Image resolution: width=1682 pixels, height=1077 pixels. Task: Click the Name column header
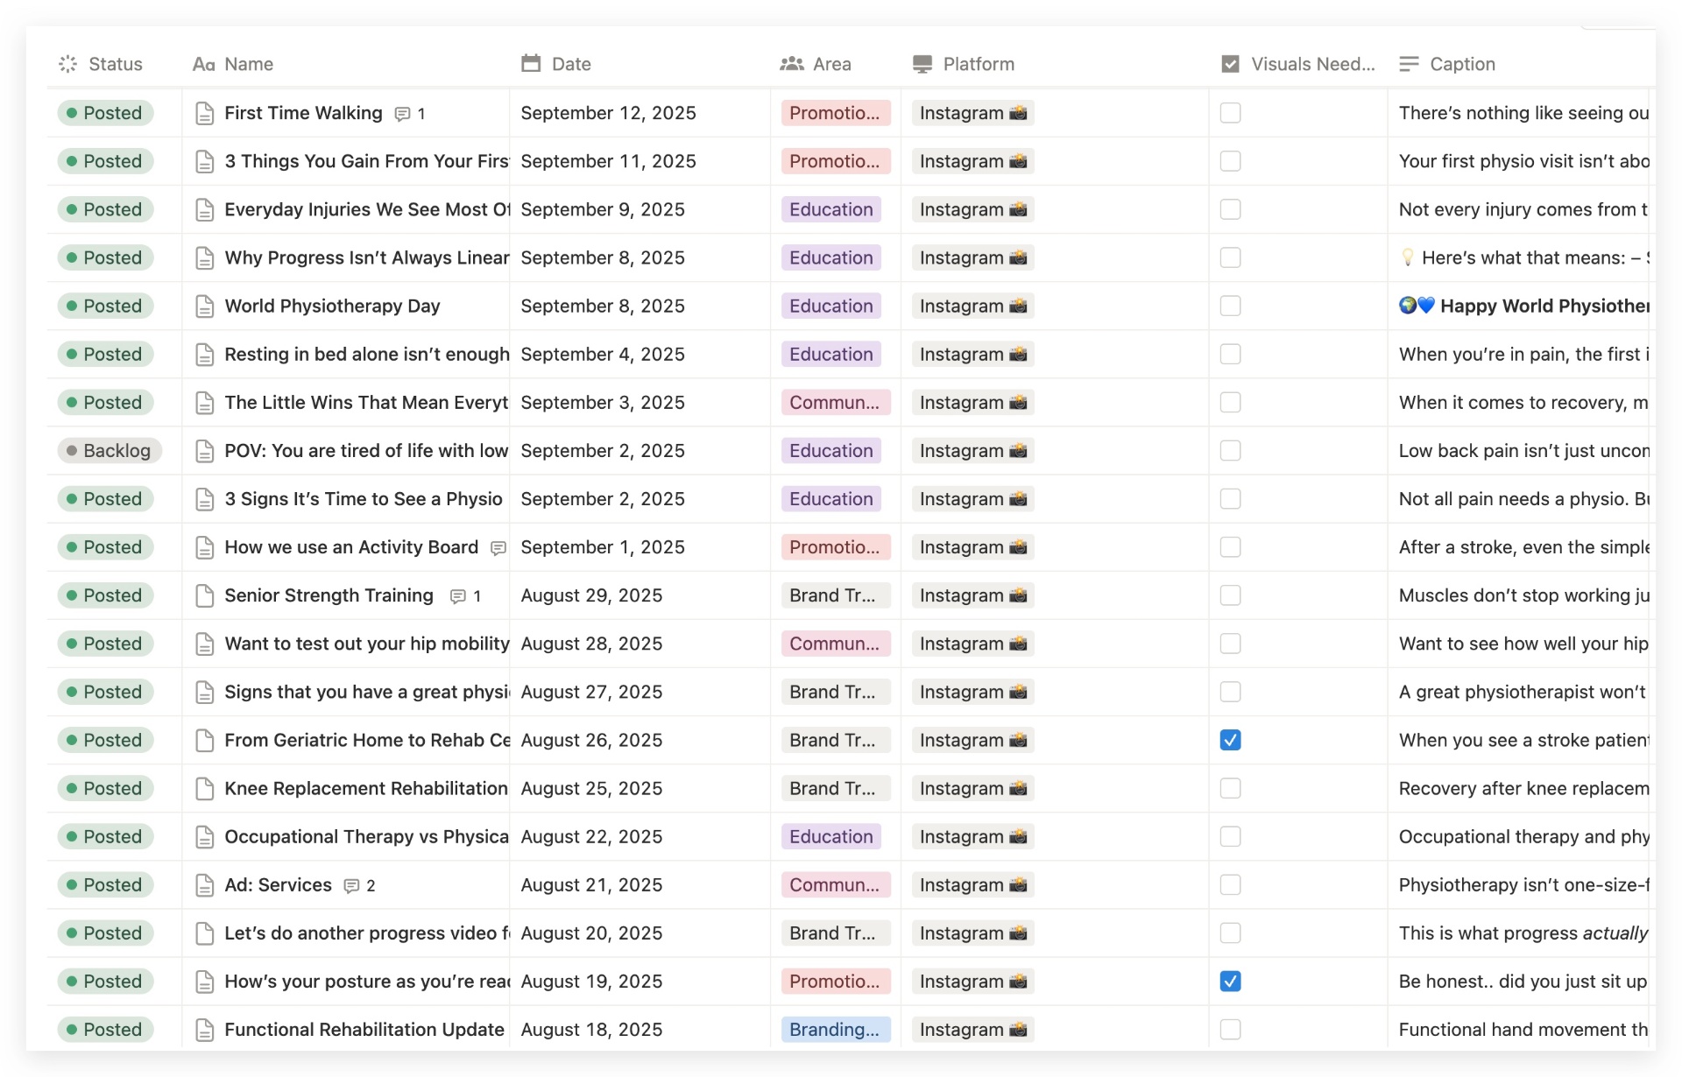pyautogui.click(x=345, y=64)
